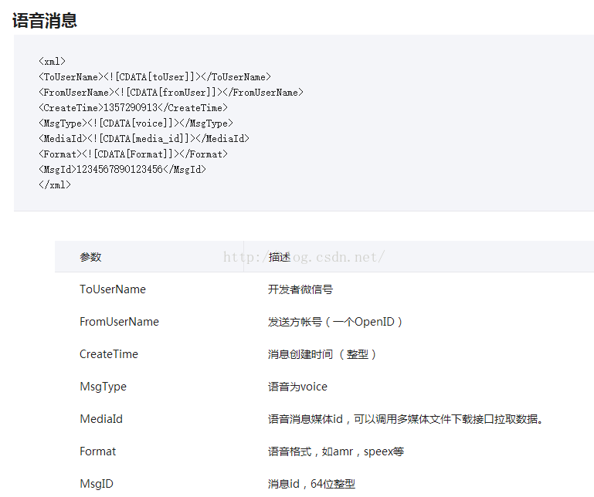
Task: Click the description '发送方帐号（一个OpenID）'
Action: (x=335, y=322)
